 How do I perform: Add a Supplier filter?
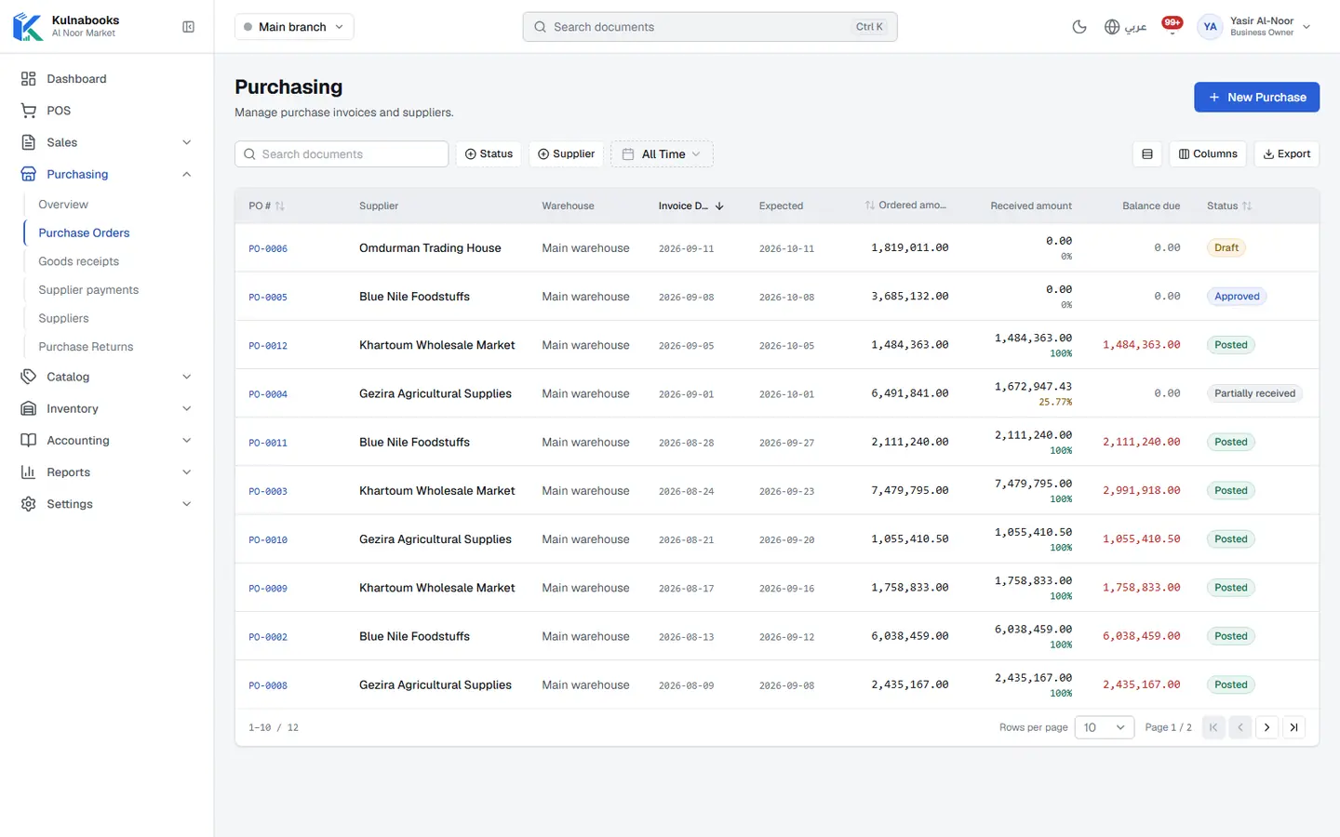[566, 154]
